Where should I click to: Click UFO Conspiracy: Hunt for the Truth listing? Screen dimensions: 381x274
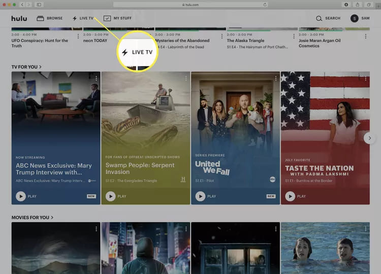tap(40, 43)
